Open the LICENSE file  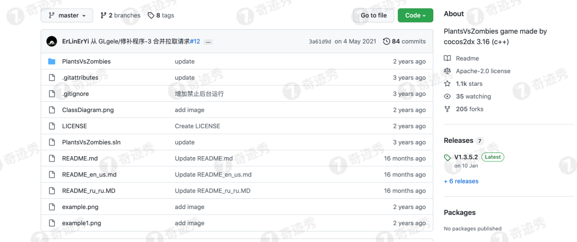(x=75, y=126)
